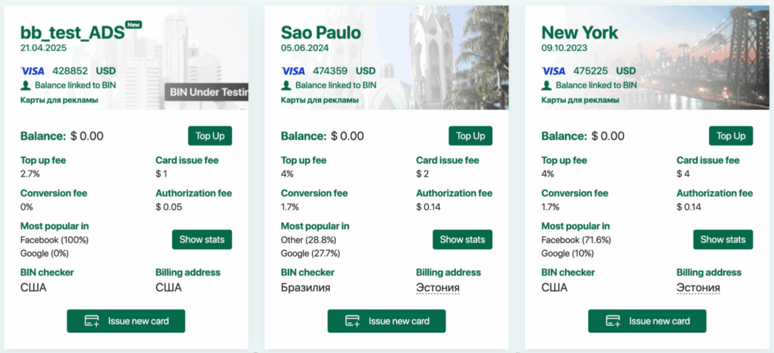Image resolution: width=774 pixels, height=353 pixels.
Task: Click the Visa logo on New York card
Action: (553, 70)
